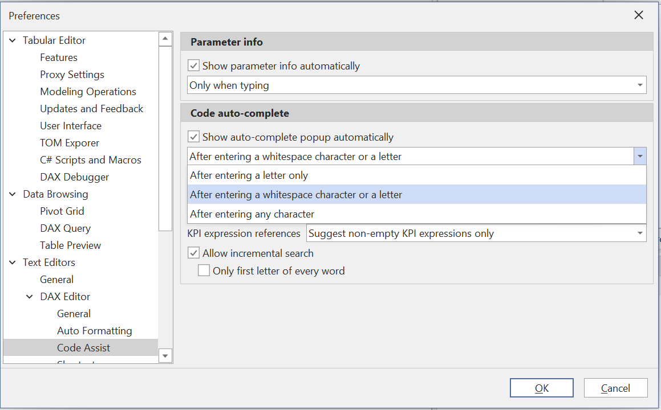Viewport: 661px width, 410px height.
Task: Enable Only first letter of every word
Action: coord(204,270)
